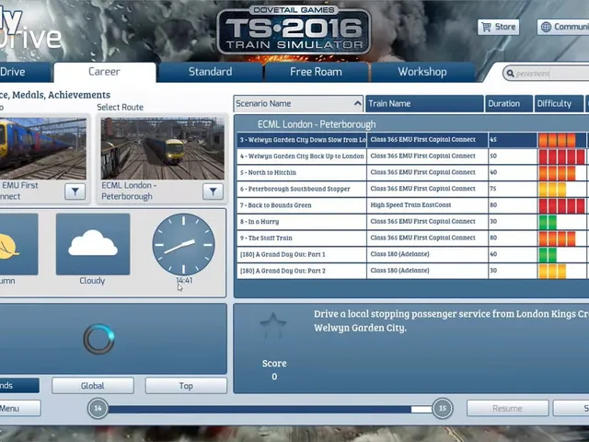The width and height of the screenshot is (589, 442).
Task: Switch to the Career tab
Action: point(104,72)
